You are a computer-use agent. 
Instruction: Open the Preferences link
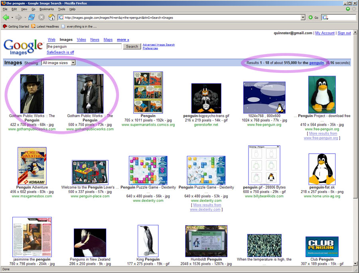(150, 48)
